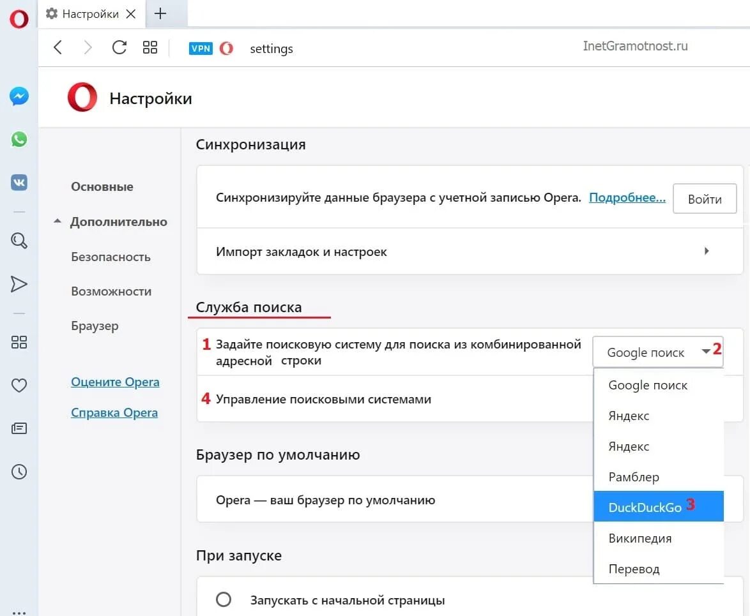Click Opera — ваш браузер по умолчанию text
Viewport: 750px width, 616px height.
point(325,500)
